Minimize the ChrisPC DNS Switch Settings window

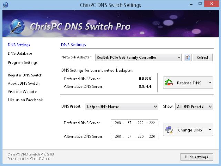coord(191,4)
